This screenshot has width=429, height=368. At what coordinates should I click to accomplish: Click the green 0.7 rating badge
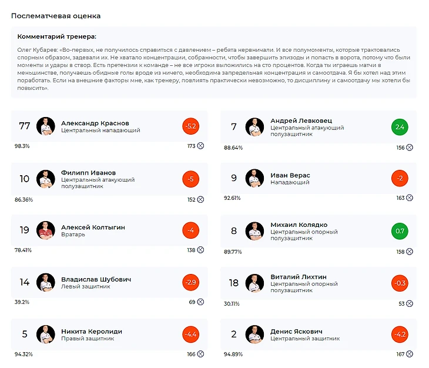(x=400, y=230)
